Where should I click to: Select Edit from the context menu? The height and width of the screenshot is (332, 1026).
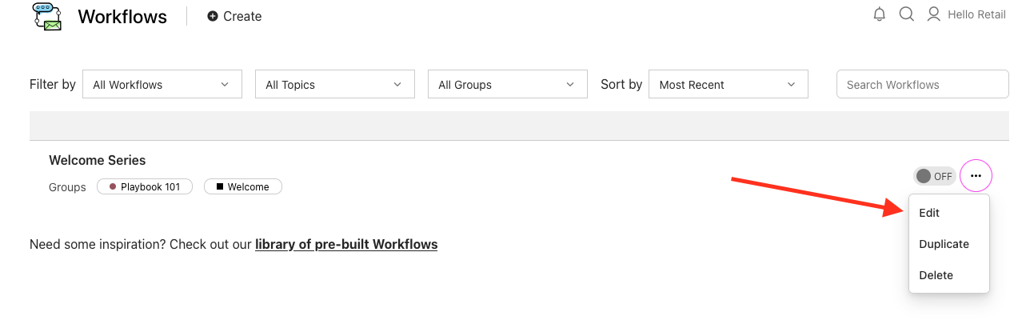coord(929,213)
